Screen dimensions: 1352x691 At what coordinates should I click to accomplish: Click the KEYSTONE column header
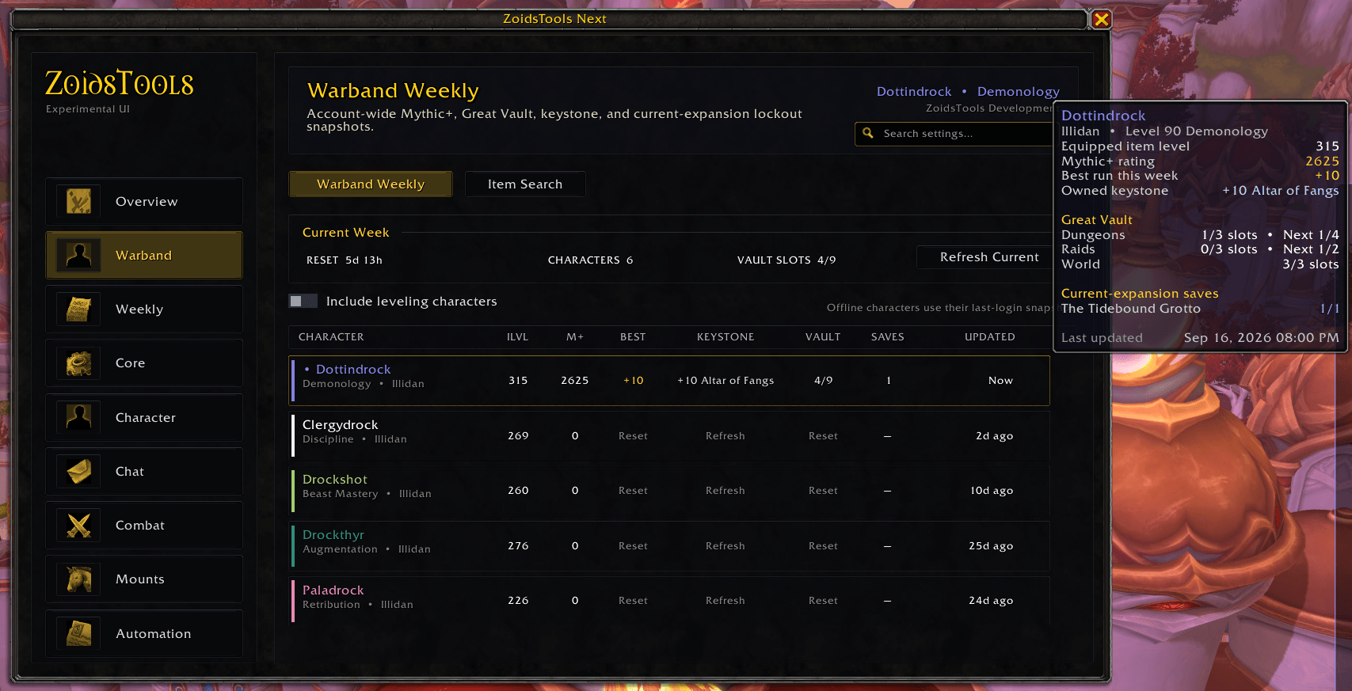pos(726,336)
